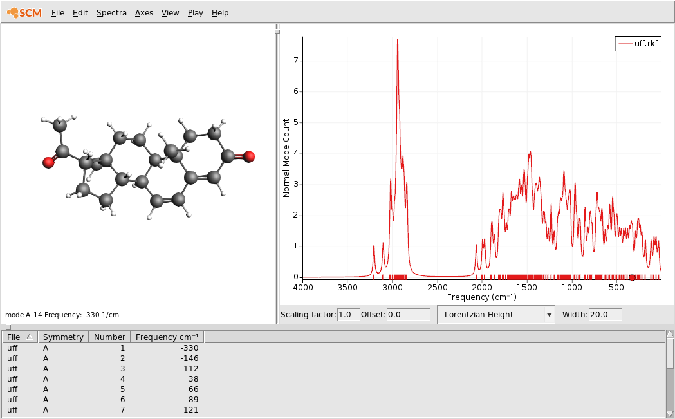The width and height of the screenshot is (675, 419).
Task: Click the tallest spectrum peak near 2950
Action: click(397, 40)
